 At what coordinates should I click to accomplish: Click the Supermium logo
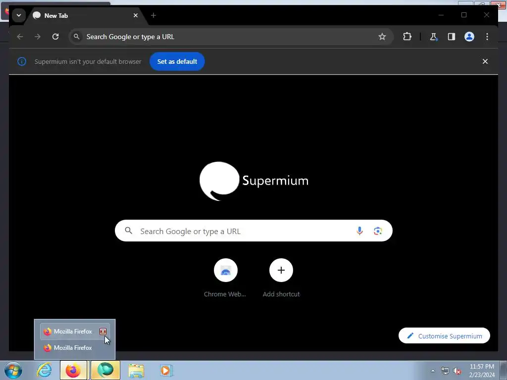pos(254,181)
